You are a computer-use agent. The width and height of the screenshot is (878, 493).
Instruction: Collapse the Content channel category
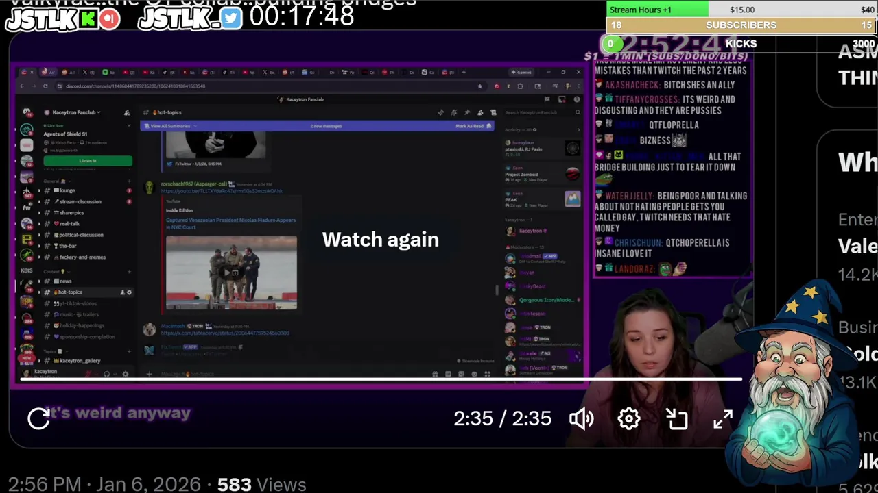(55, 271)
